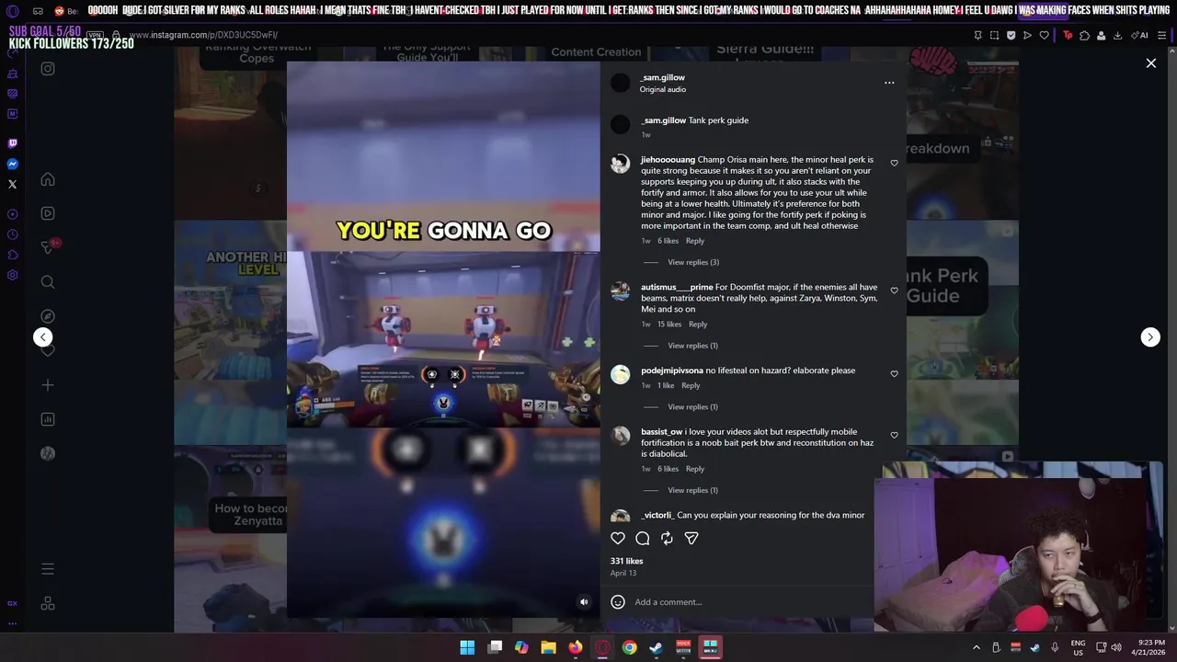The image size is (1177, 662).
Task: Open Opera AI button in toolbar
Action: click(x=1141, y=36)
